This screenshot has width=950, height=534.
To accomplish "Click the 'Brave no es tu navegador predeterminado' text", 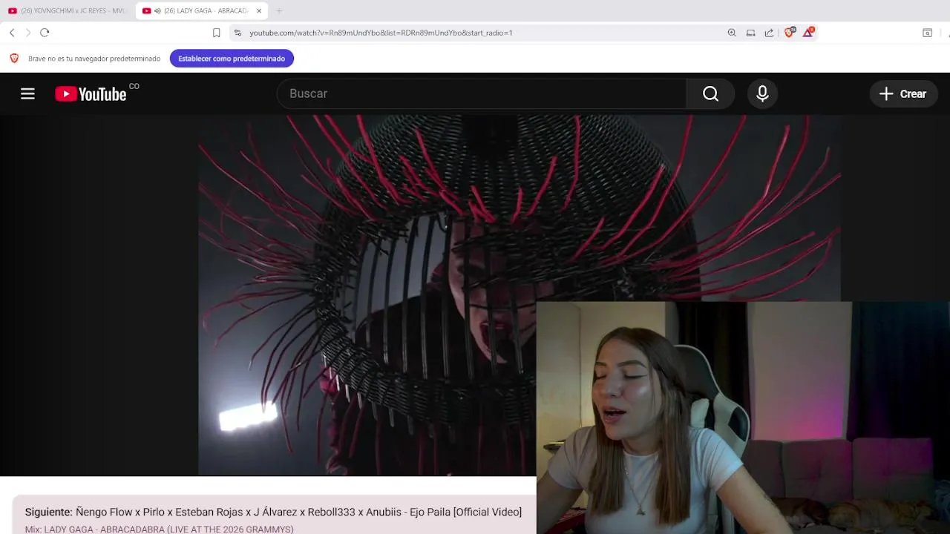I will (94, 59).
